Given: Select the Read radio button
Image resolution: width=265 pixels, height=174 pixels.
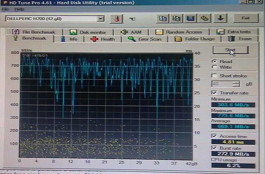Looking at the screenshot, I should [215, 62].
